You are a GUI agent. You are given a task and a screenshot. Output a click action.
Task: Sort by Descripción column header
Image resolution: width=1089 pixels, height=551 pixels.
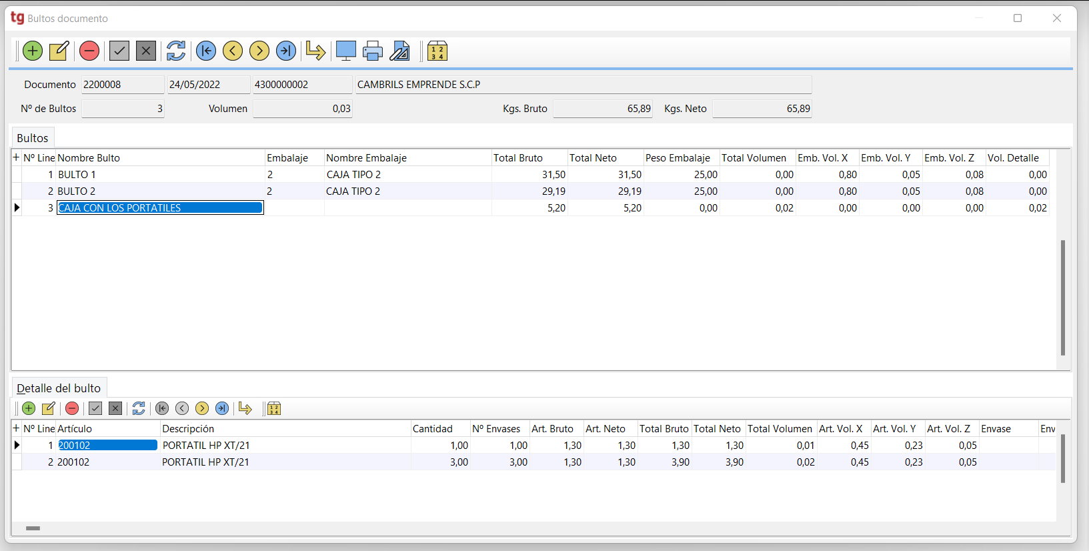click(285, 429)
